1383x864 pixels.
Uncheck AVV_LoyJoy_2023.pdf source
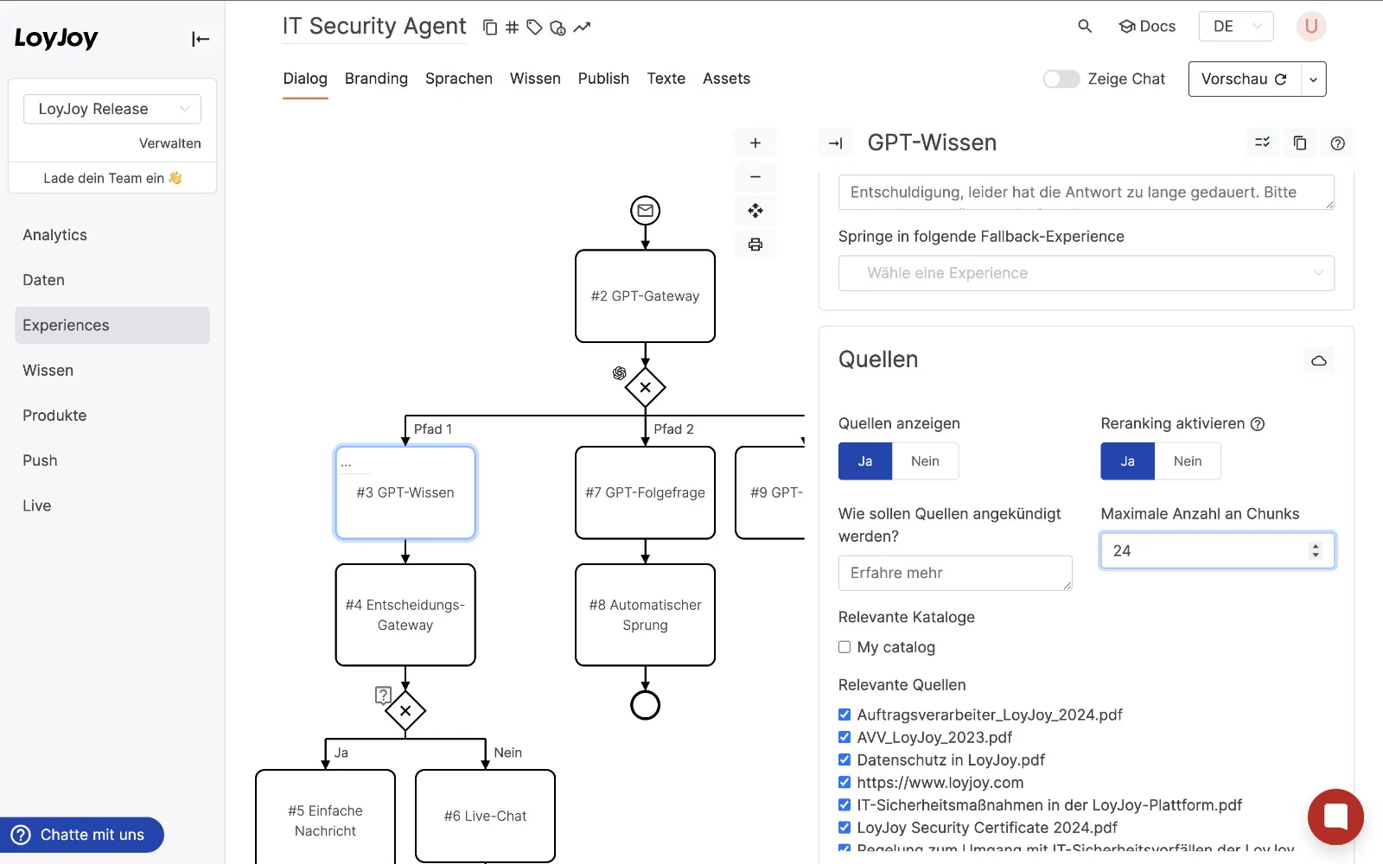point(844,737)
